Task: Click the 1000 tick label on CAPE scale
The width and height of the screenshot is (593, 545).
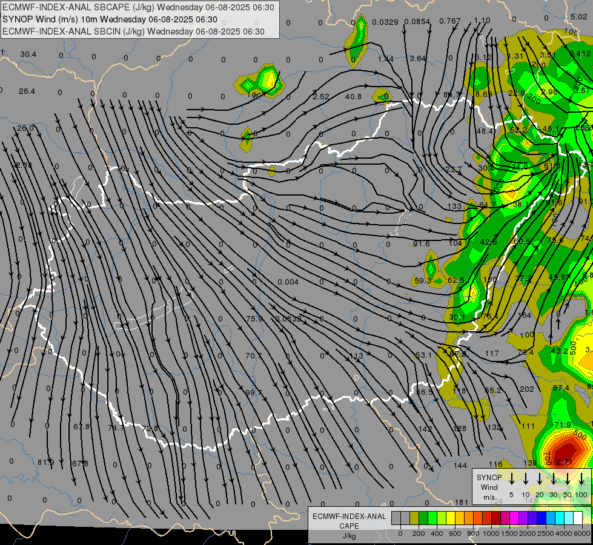Action: (491, 533)
